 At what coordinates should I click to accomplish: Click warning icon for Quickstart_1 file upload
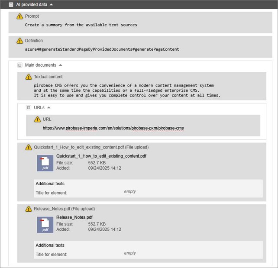(29, 147)
